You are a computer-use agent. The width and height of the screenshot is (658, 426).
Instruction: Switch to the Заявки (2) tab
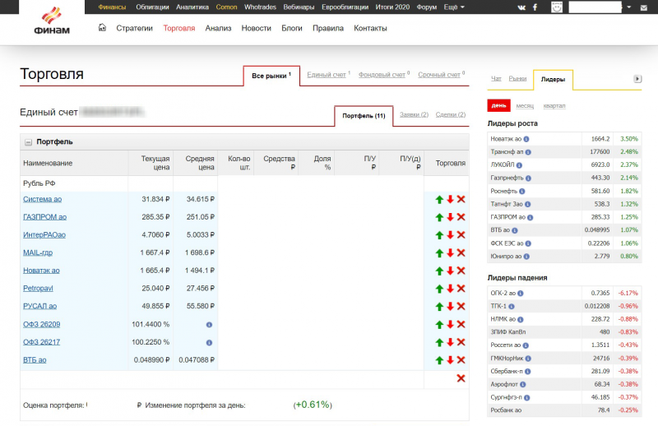(x=414, y=115)
